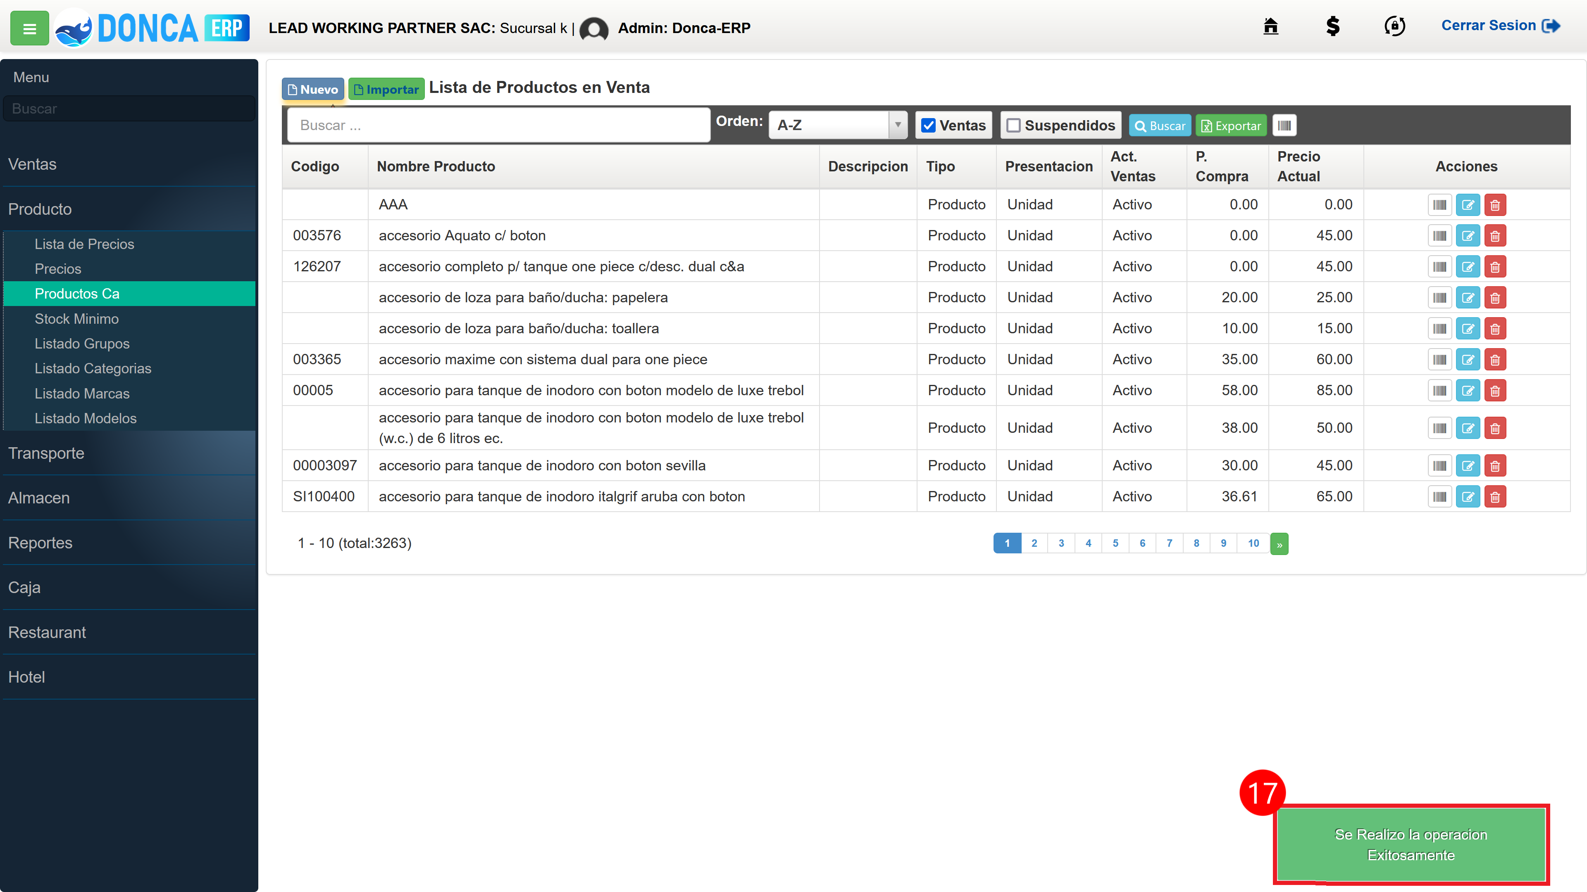Open the Orden A-Z dropdown
The width and height of the screenshot is (1587, 892).
pyautogui.click(x=838, y=125)
